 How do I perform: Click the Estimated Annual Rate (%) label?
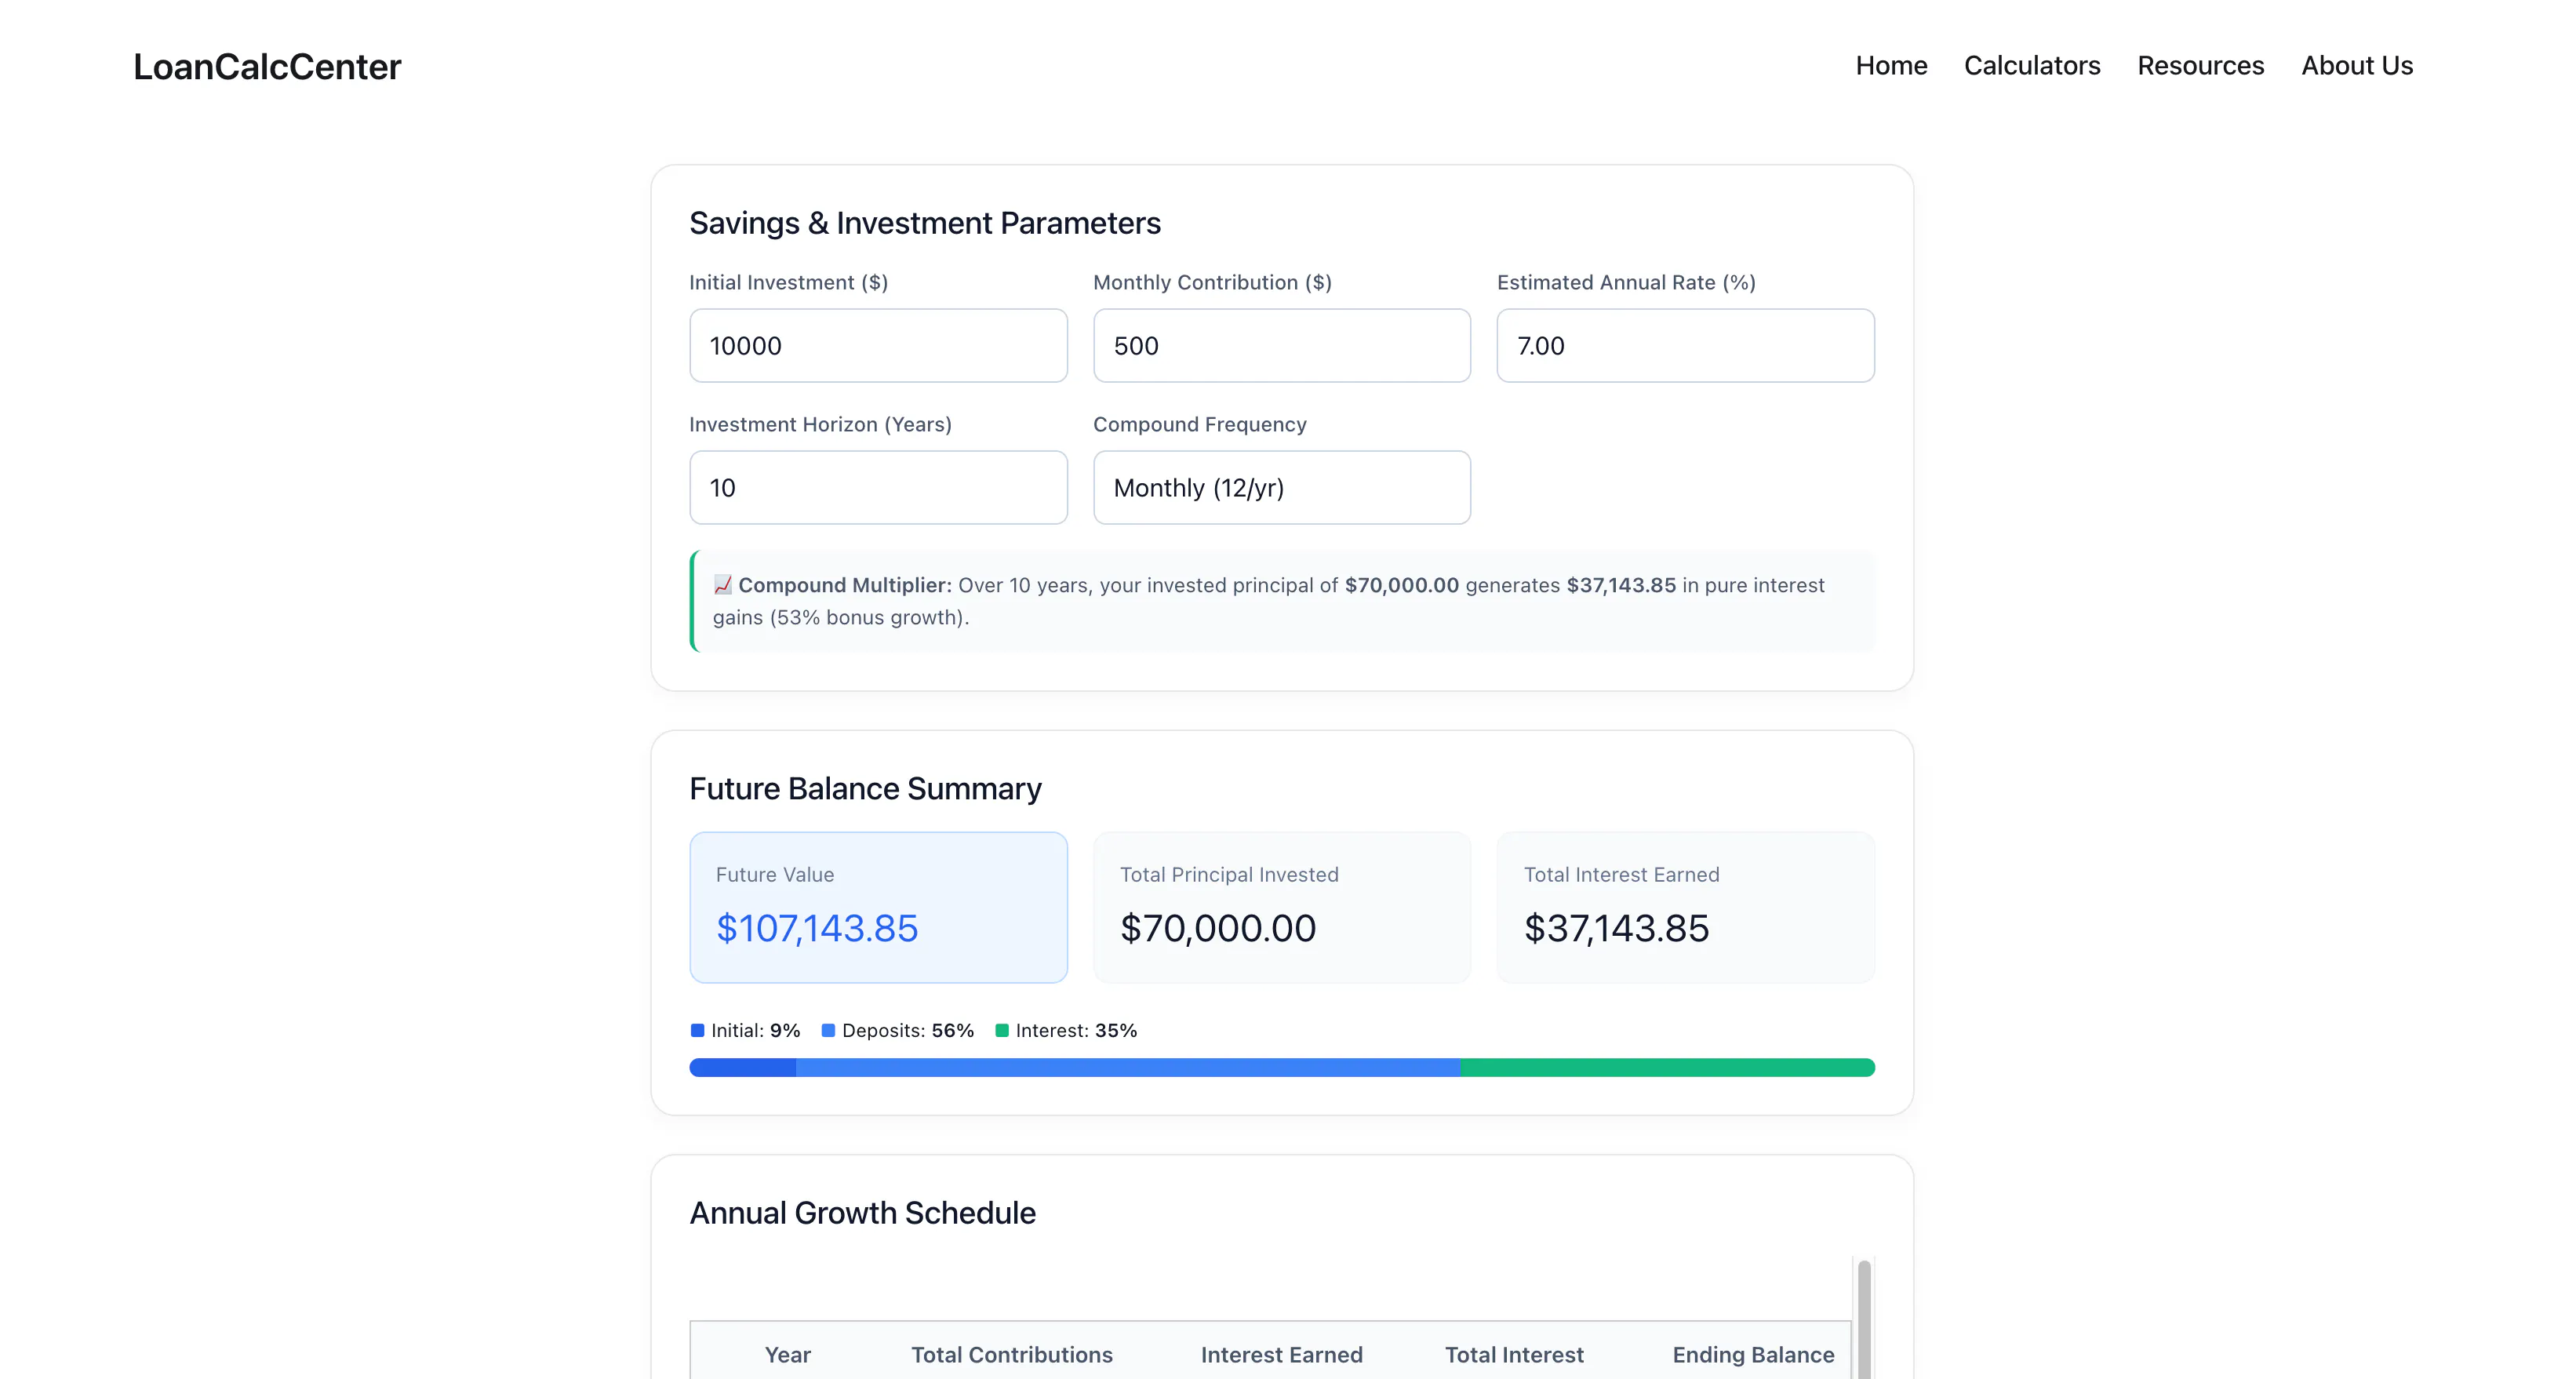pos(1626,283)
